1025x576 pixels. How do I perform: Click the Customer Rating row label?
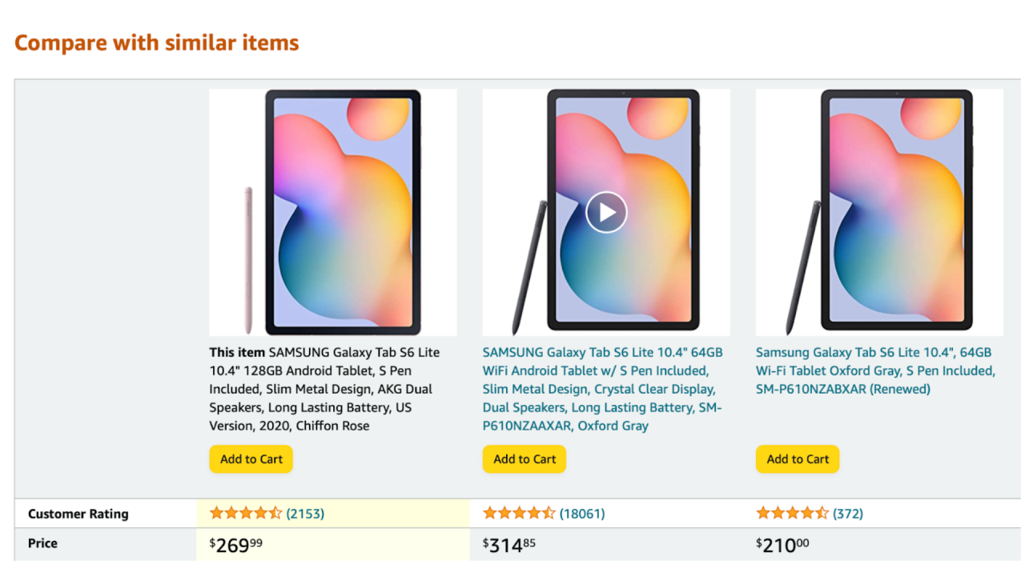pyautogui.click(x=78, y=514)
